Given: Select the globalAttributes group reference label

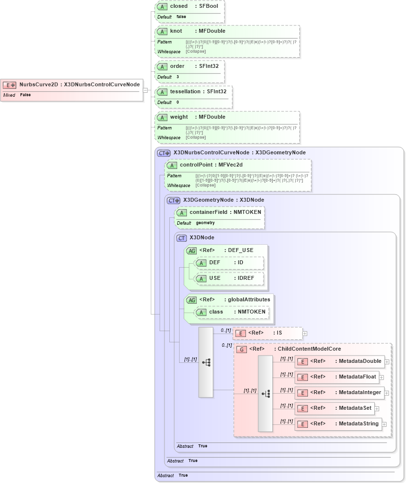Looking at the screenshot, I should (235, 299).
